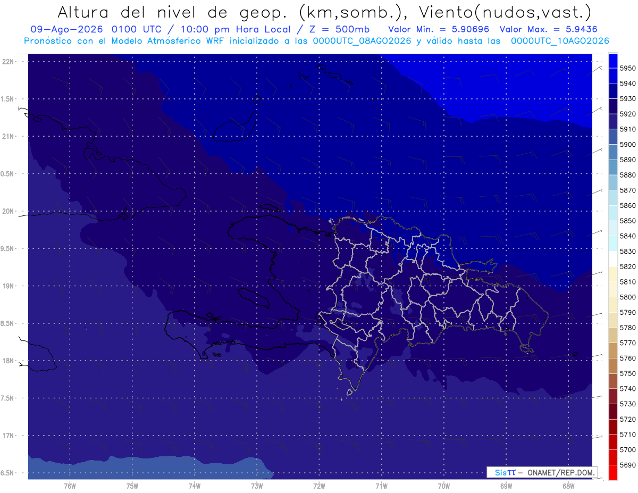Click the 74W longitude axis label
Screen dimensions: 638x493
(195, 486)
